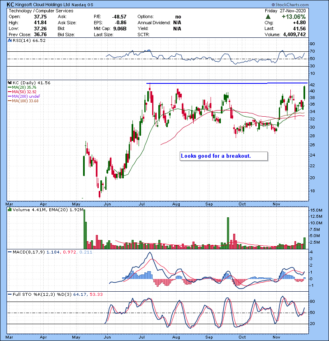Click the Nasdaq GS exchange label
This screenshot has width=329, height=341.
(82, 5)
